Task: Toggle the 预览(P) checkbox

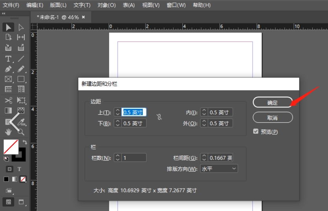Action: pos(256,131)
